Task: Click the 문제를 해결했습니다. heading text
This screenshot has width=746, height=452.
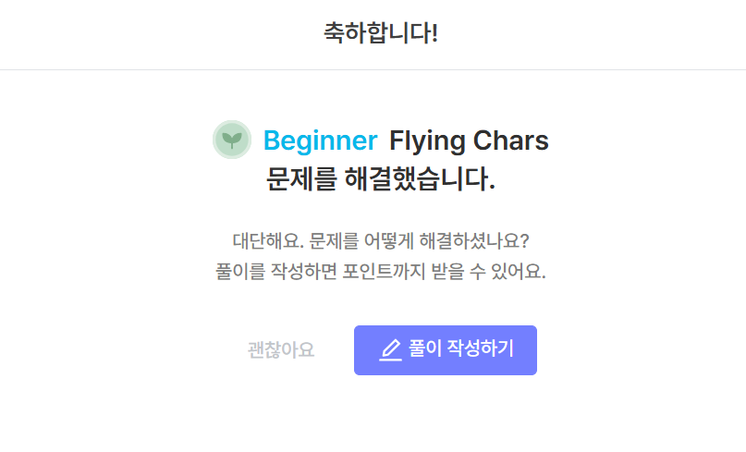Action: (x=381, y=179)
